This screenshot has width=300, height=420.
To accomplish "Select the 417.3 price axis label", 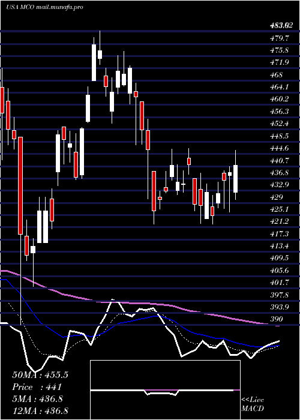I will pyautogui.click(x=279, y=234).
